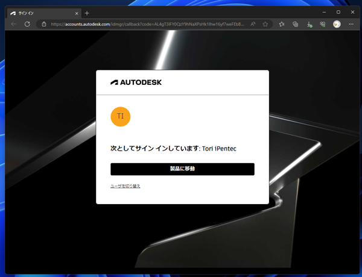Open a new tab with plus button
Image resolution: width=362 pixels, height=277 pixels.
[x=87, y=13]
